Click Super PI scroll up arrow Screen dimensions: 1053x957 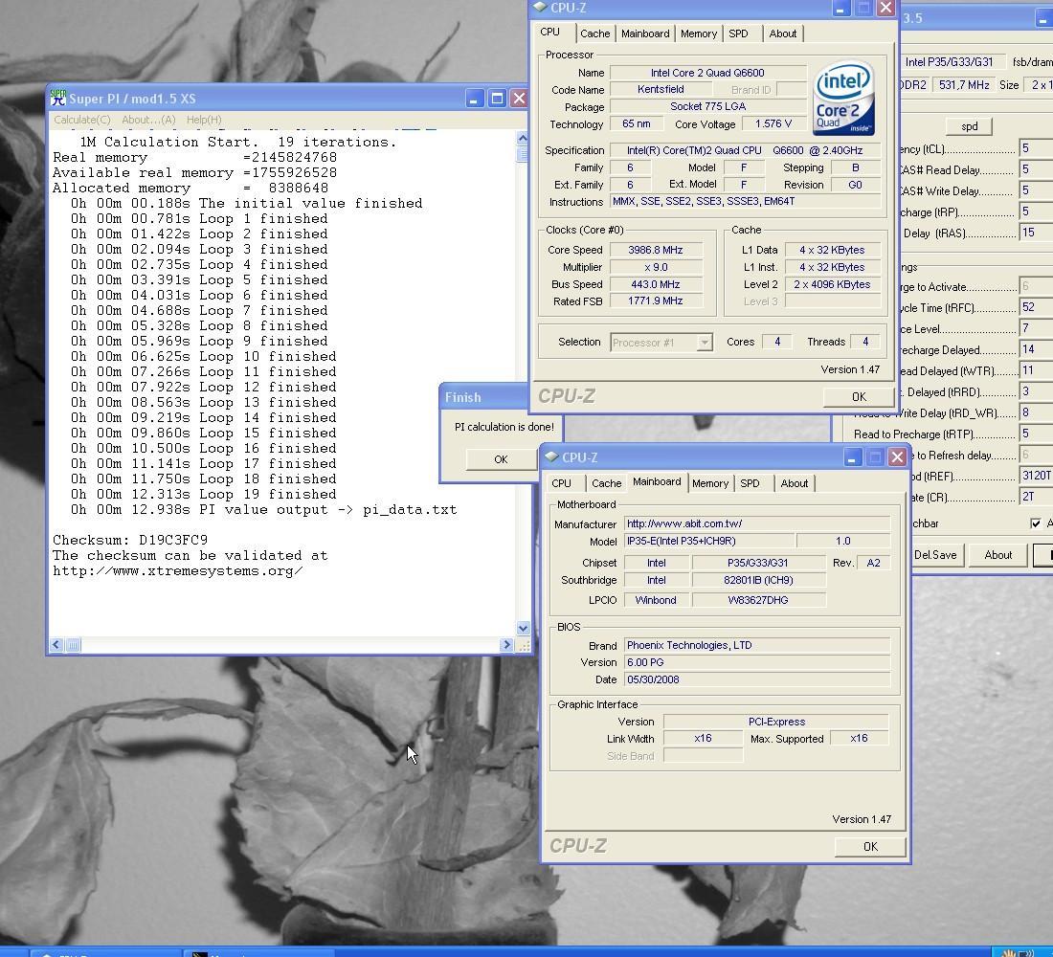tap(523, 139)
